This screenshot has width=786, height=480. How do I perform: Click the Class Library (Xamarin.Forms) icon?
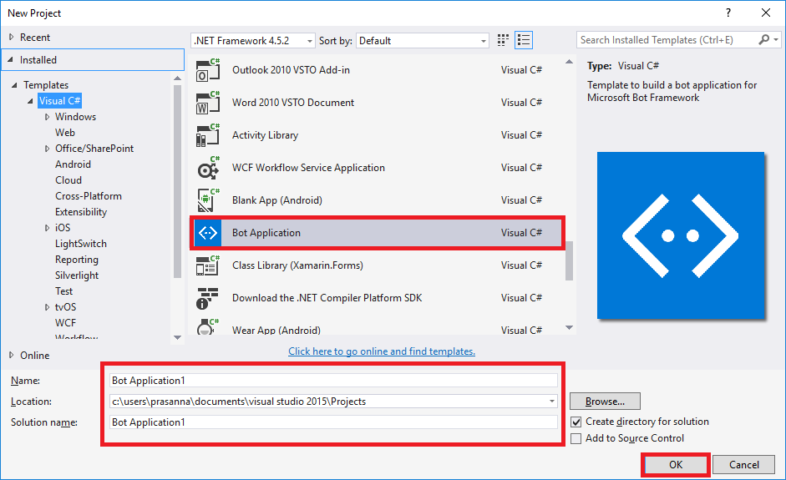pos(207,265)
